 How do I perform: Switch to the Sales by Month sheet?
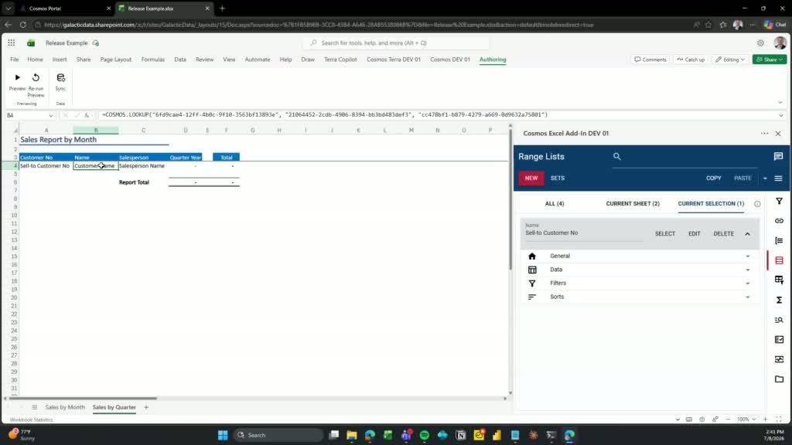pos(65,407)
